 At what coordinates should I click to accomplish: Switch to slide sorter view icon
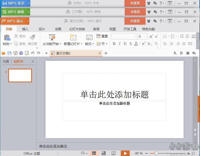point(104,153)
